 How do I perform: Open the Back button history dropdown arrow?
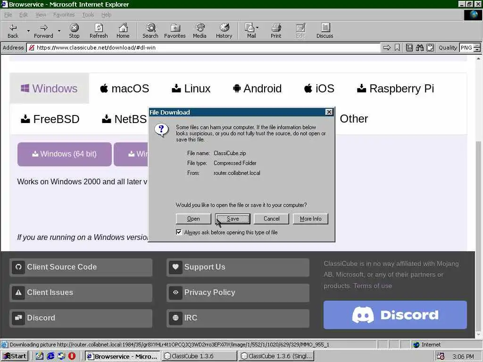(28, 31)
